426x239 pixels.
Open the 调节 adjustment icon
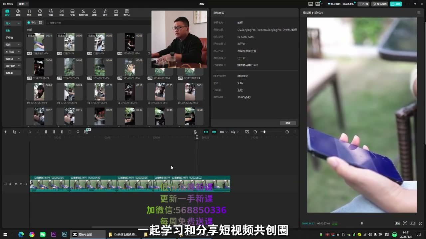point(105,13)
